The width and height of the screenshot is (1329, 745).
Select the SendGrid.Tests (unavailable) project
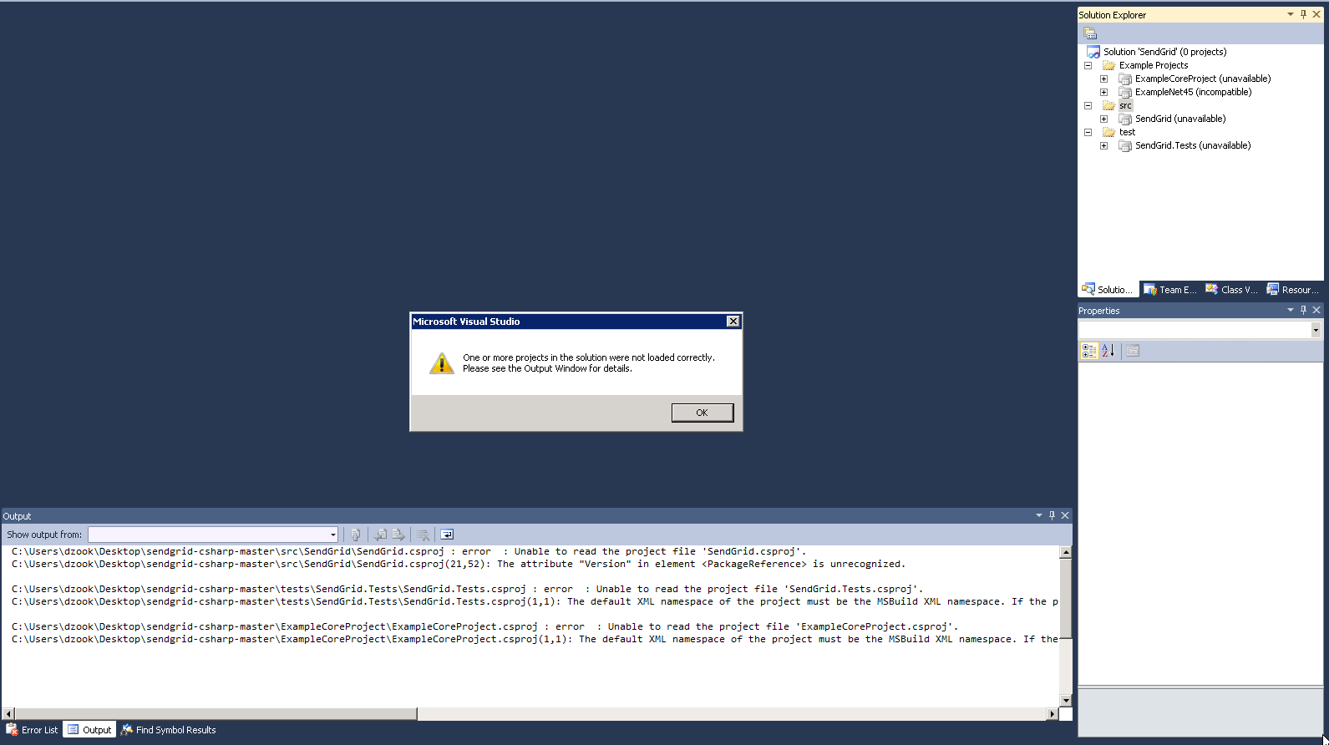coord(1193,145)
